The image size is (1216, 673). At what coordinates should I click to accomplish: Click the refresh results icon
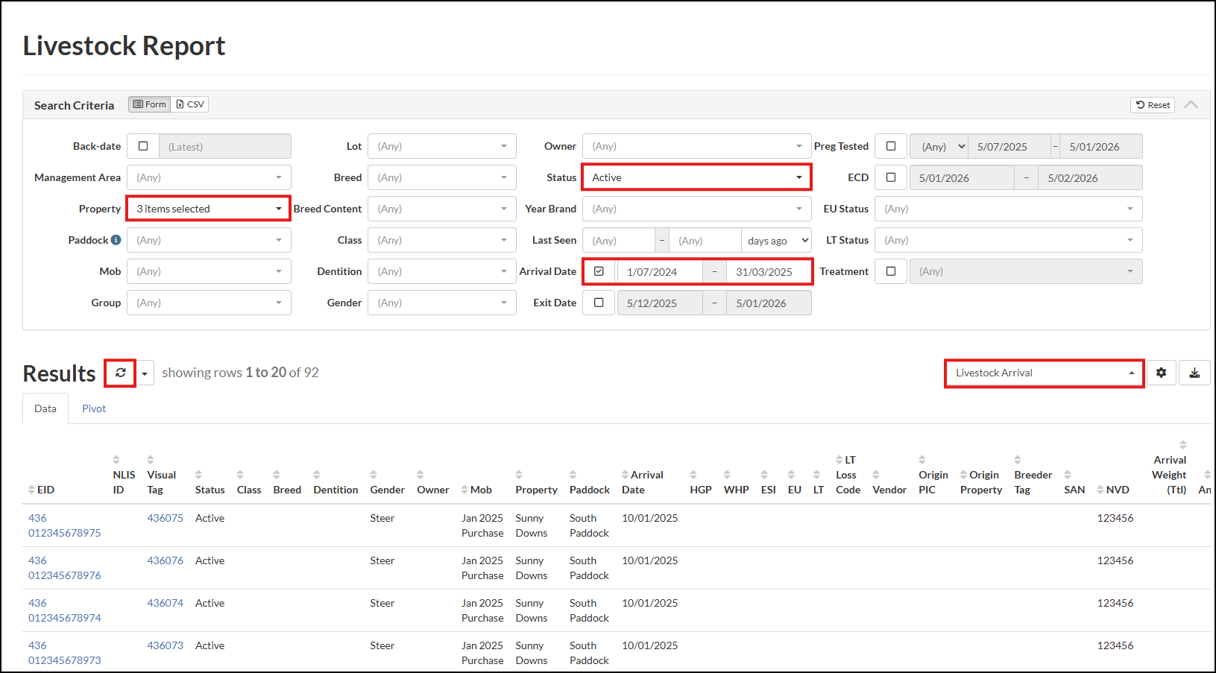(120, 373)
